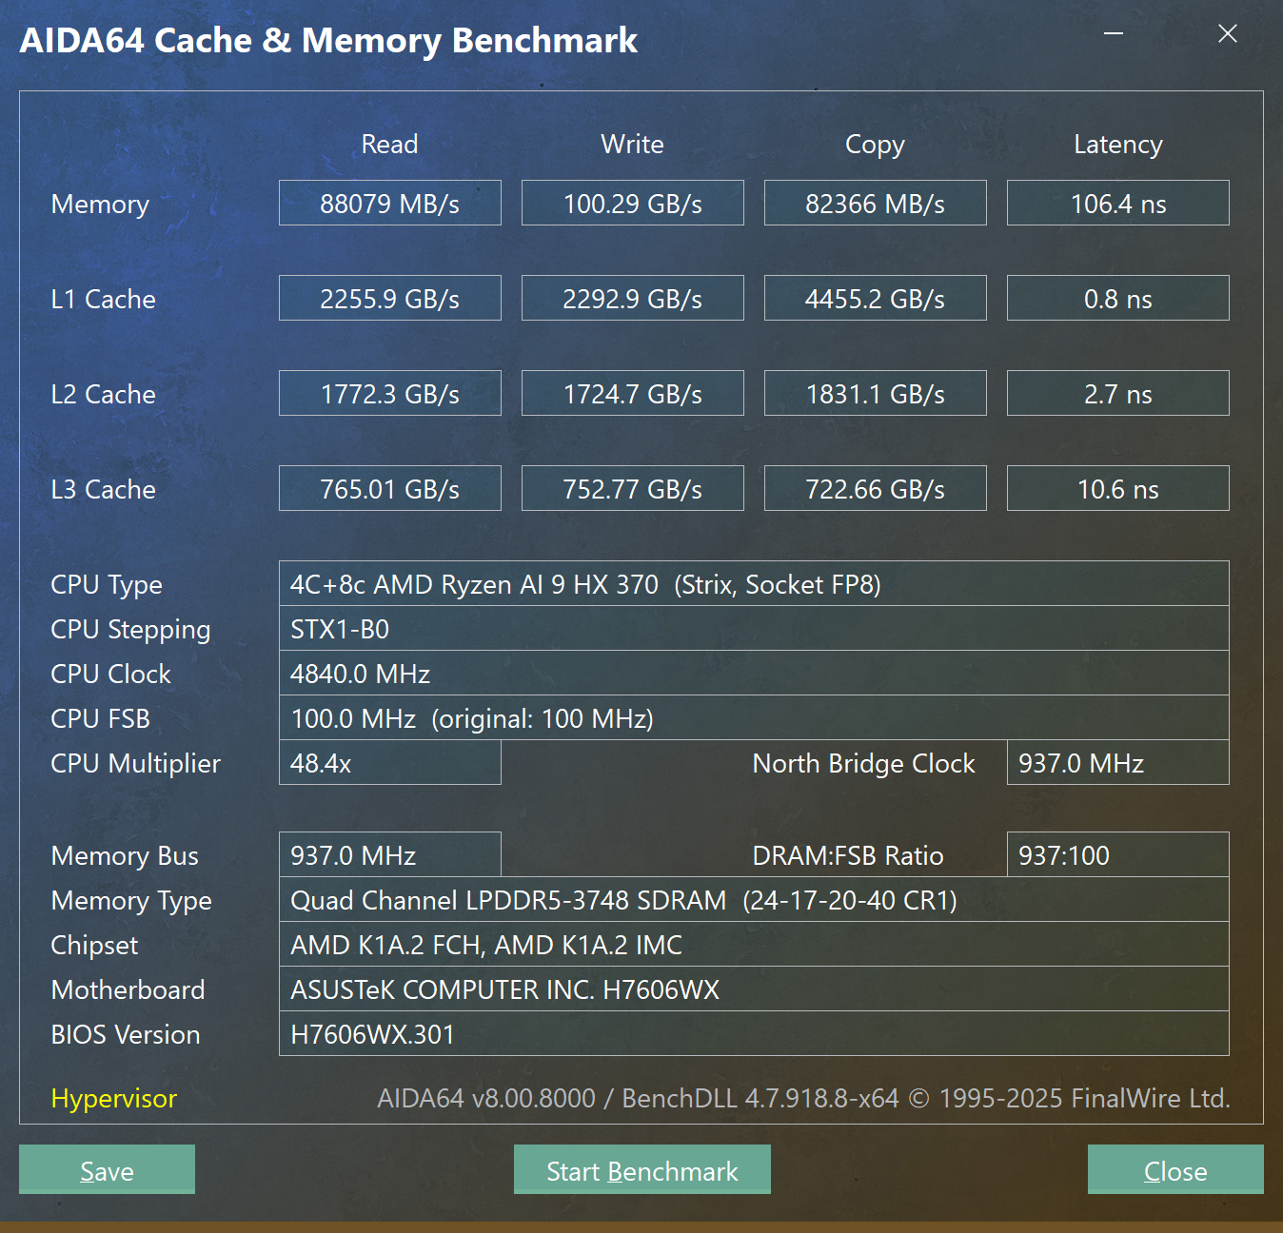
Task: Click the Memory Latency 106.4 ns result
Action: pos(1118,203)
